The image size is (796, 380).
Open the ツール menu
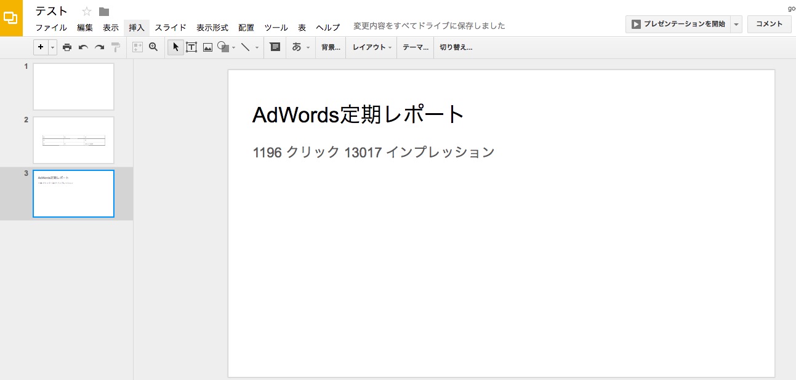[x=276, y=28]
